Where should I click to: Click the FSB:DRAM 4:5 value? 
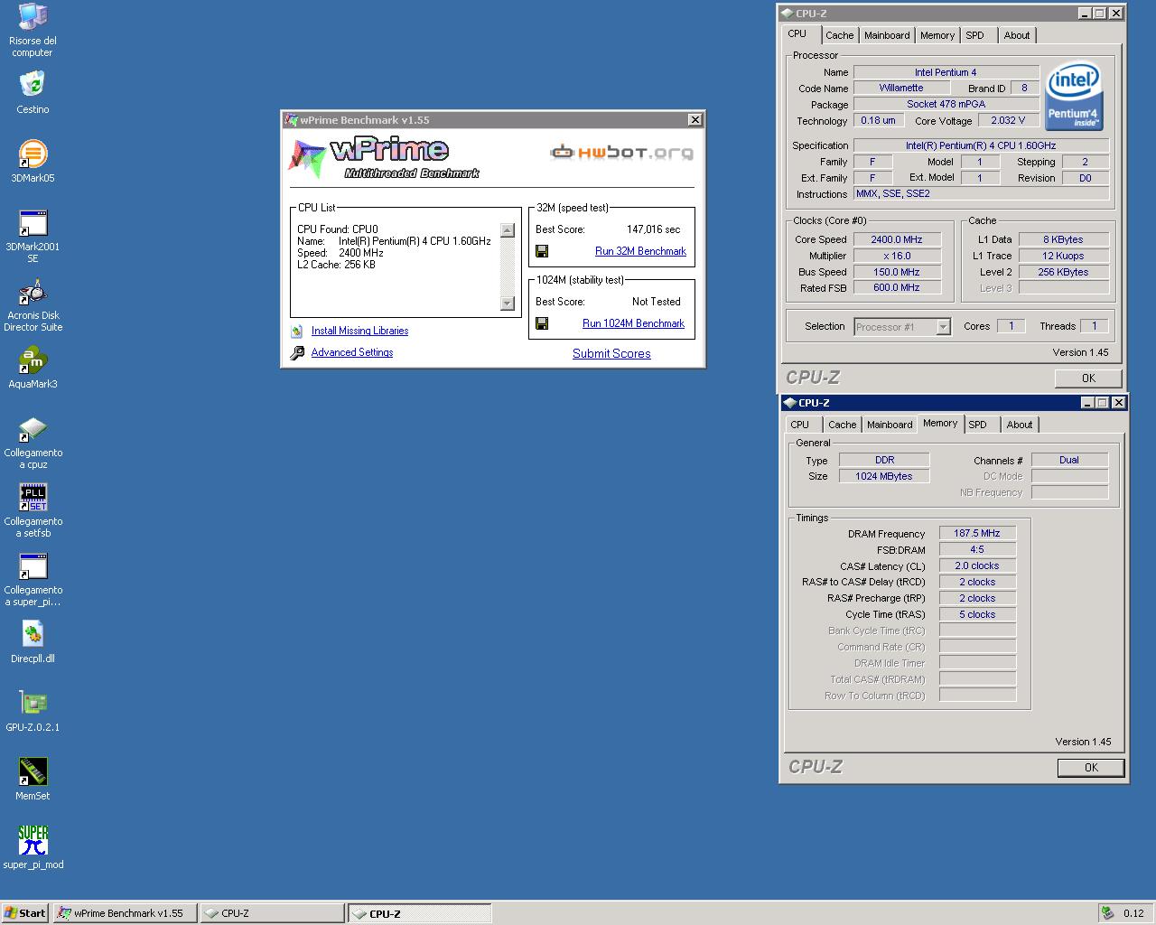point(977,549)
